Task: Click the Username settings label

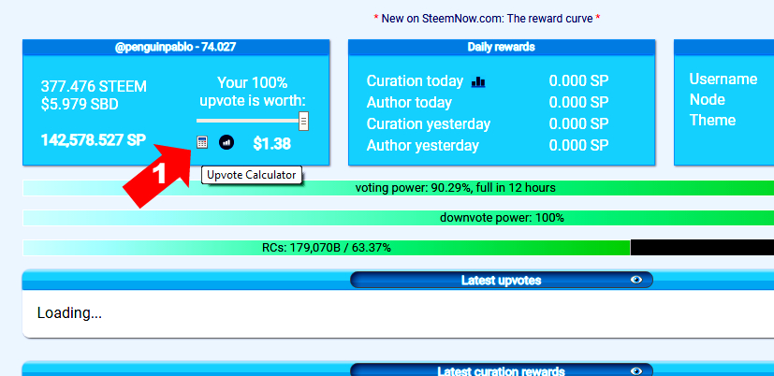Action: pos(723,79)
